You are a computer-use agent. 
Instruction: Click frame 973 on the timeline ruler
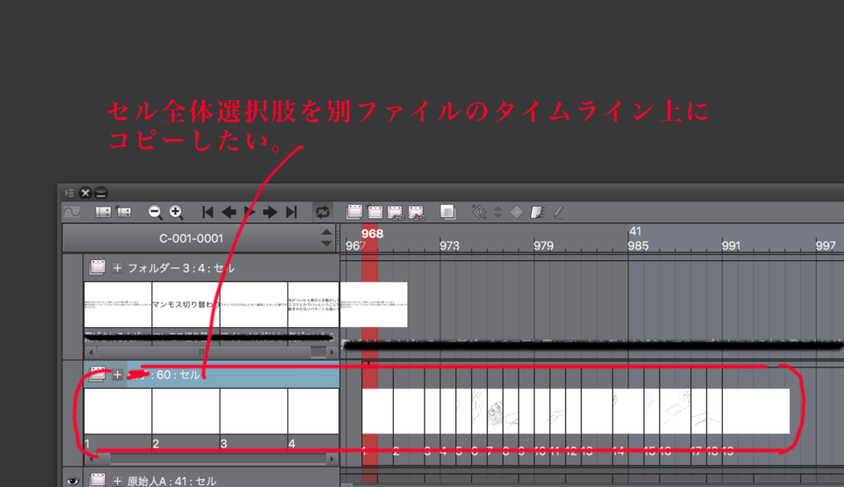click(x=449, y=246)
